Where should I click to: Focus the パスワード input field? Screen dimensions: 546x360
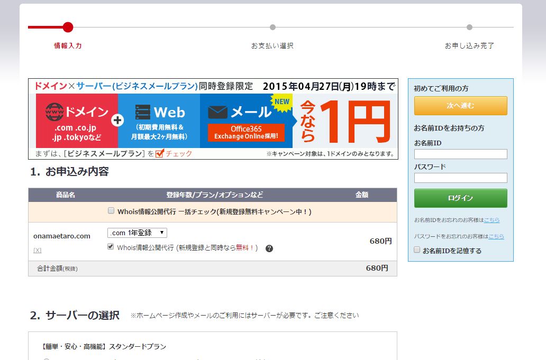point(460,178)
